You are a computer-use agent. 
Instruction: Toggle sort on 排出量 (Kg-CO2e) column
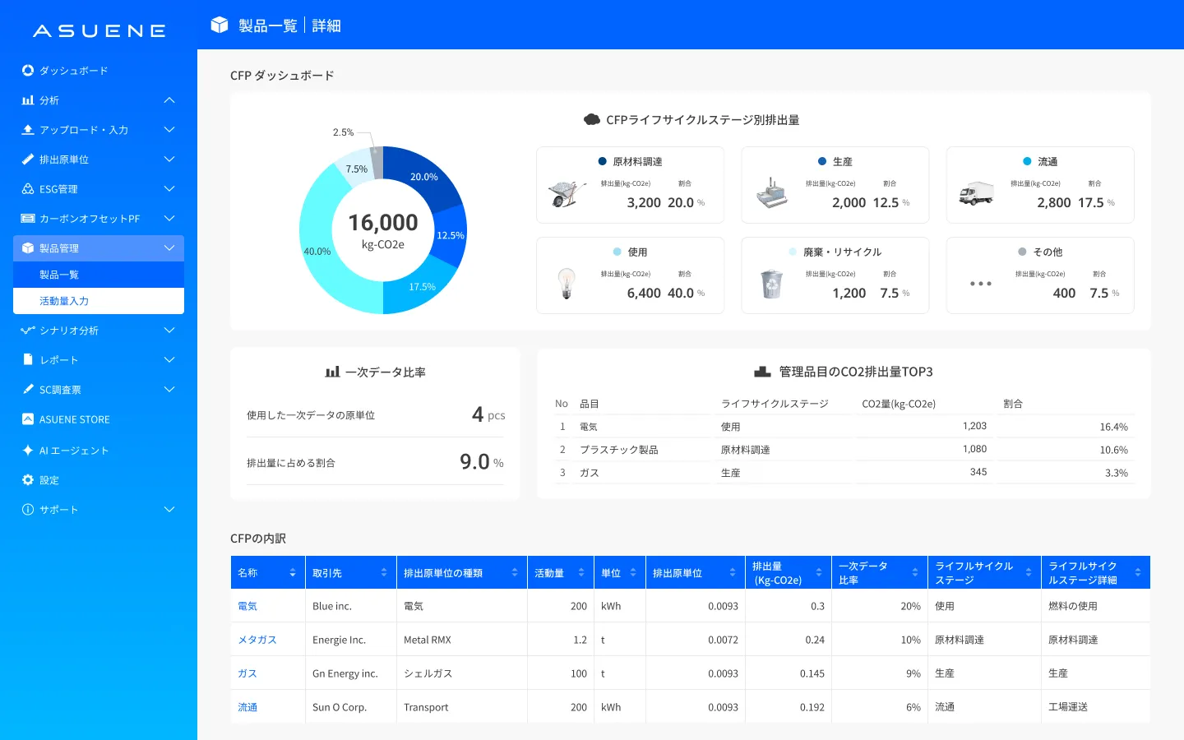[x=819, y=573]
